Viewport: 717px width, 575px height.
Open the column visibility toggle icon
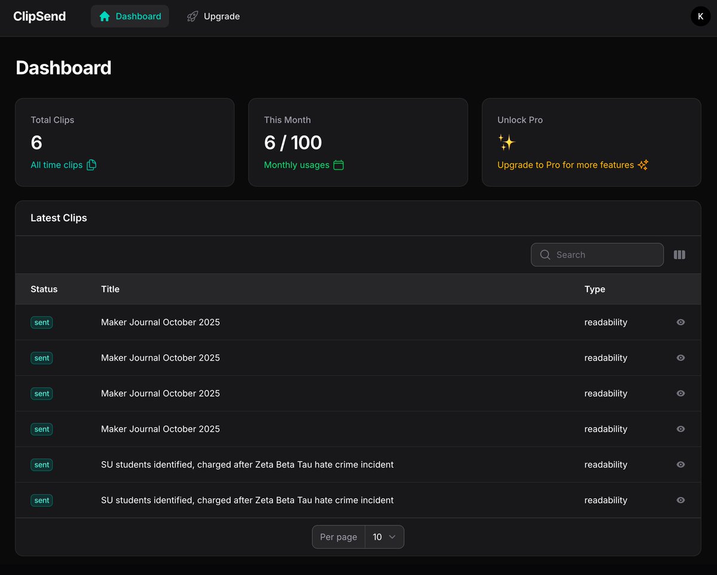tap(679, 254)
